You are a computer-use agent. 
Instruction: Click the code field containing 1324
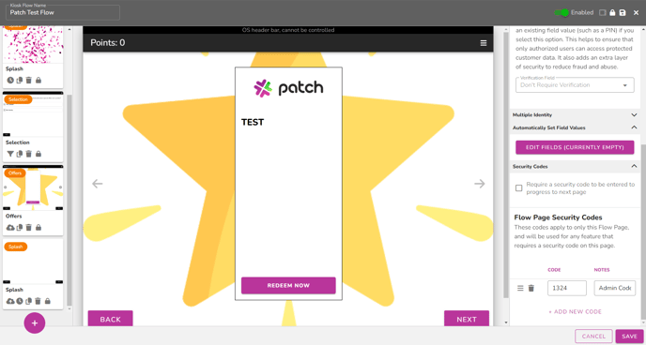coord(567,288)
